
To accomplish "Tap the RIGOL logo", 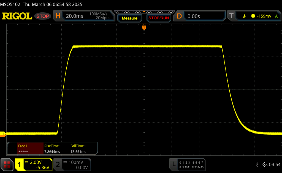I will pyautogui.click(x=17, y=16).
